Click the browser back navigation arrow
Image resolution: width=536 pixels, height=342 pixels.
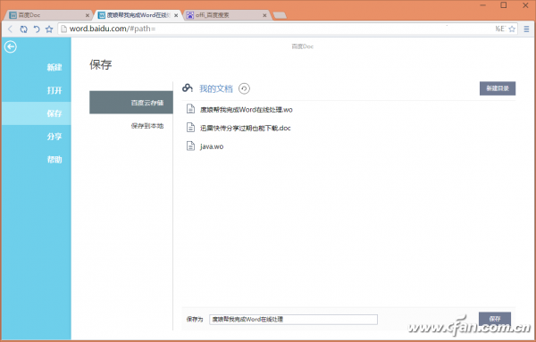point(10,29)
